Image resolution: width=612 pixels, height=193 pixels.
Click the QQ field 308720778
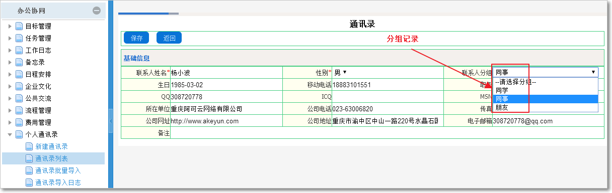pos(226,97)
